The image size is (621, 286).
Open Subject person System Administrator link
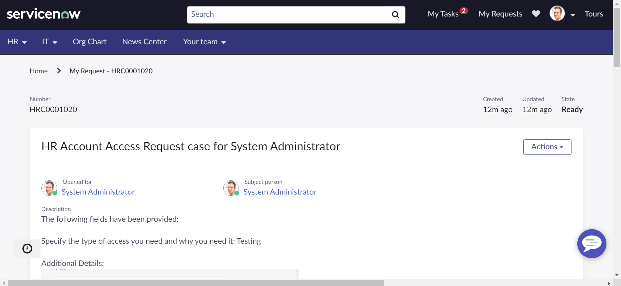tap(280, 192)
